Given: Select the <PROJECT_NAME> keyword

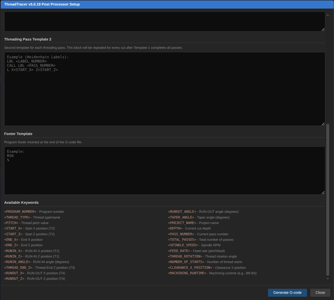Looking at the screenshot, I should click(x=182, y=223).
